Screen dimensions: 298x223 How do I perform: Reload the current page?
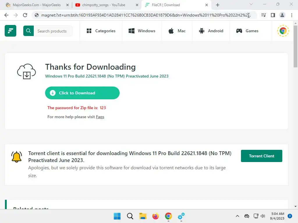[x=25, y=15]
